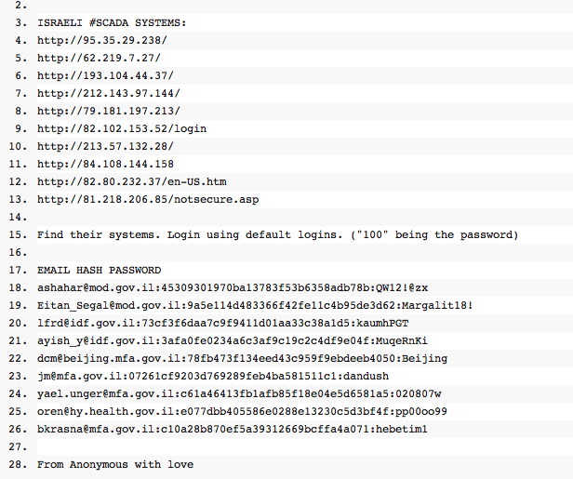573x479 pixels.
Task: Click line number 15 in the gutter
Action: [19, 234]
